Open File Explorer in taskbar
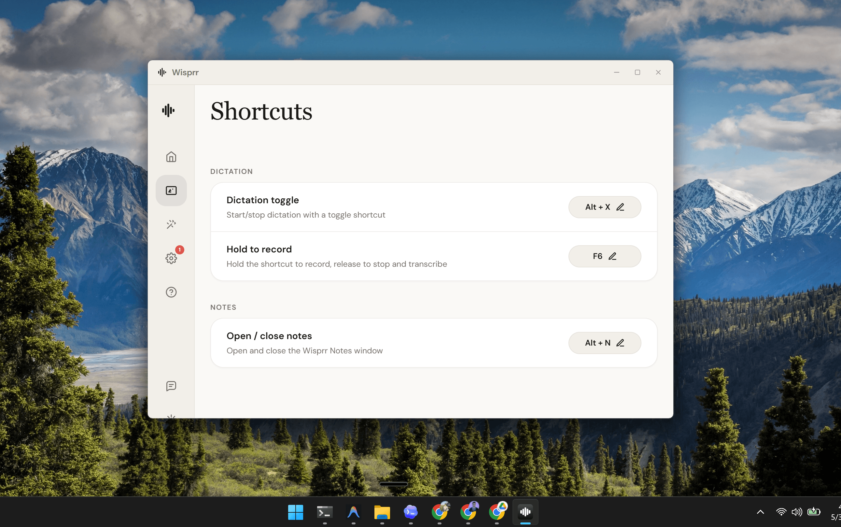This screenshot has height=527, width=841. tap(382, 512)
